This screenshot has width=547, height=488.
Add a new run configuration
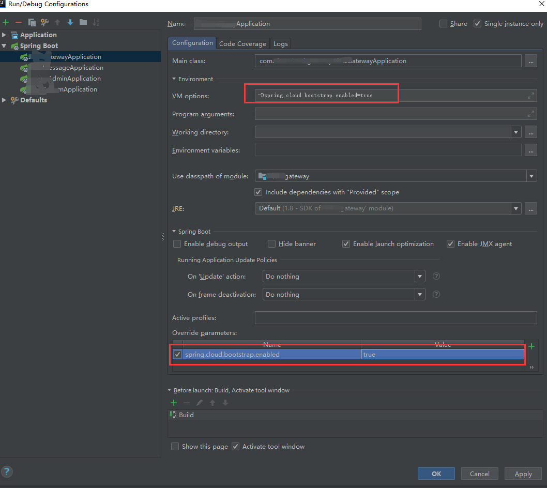[6, 22]
